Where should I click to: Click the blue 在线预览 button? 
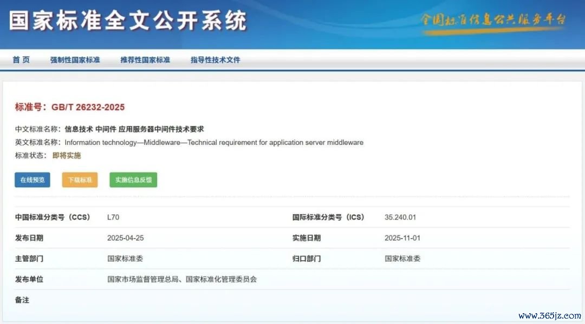pyautogui.click(x=32, y=180)
